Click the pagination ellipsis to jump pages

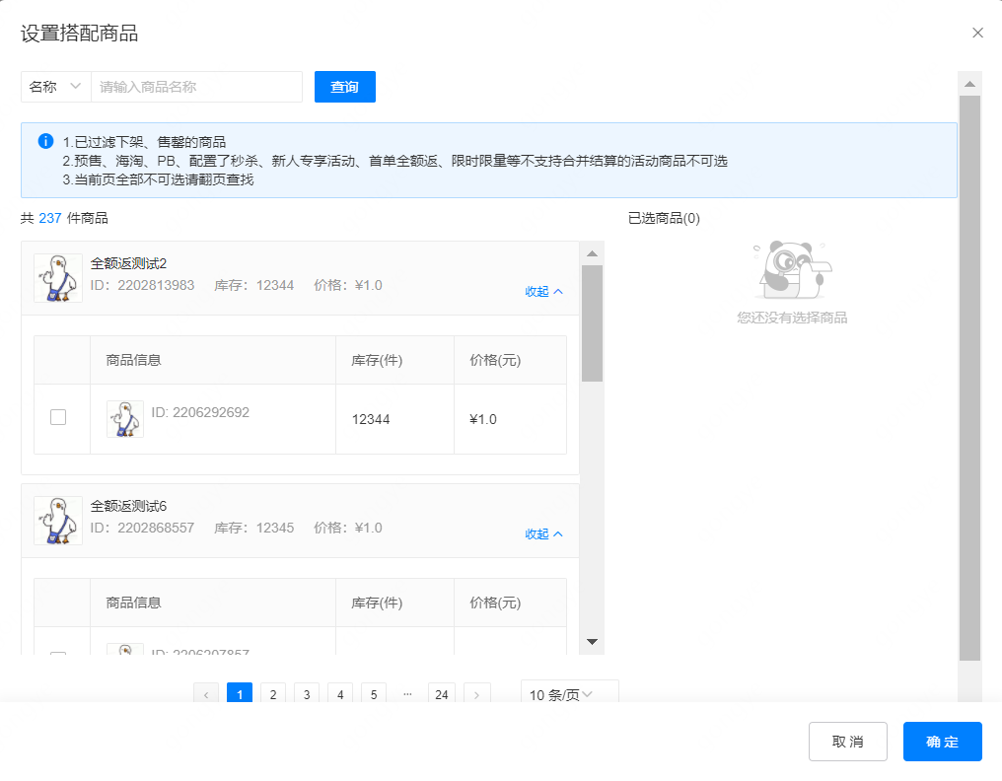[x=407, y=694]
